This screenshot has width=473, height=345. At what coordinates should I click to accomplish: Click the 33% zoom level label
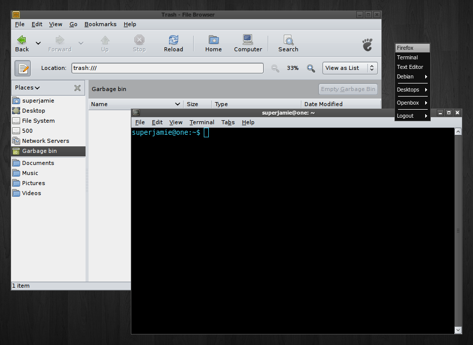(x=293, y=68)
